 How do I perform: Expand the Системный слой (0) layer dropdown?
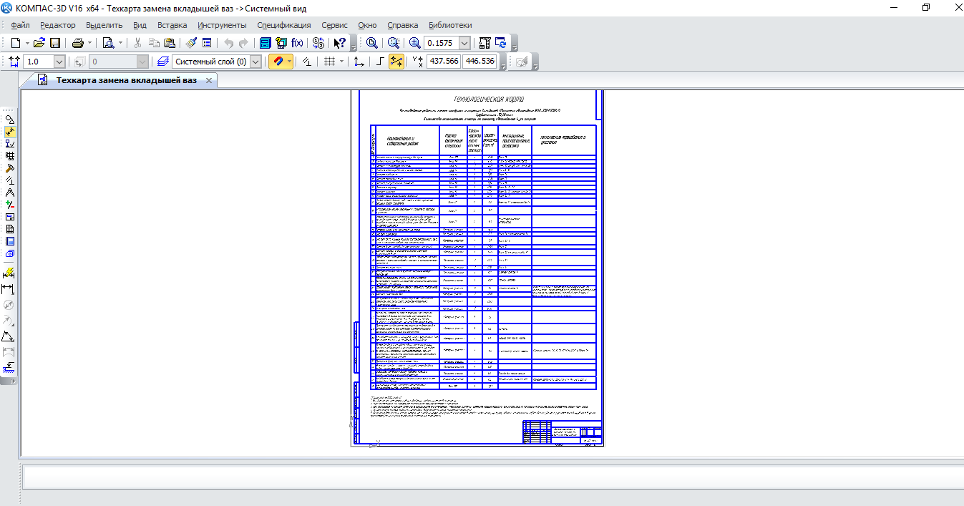click(255, 62)
